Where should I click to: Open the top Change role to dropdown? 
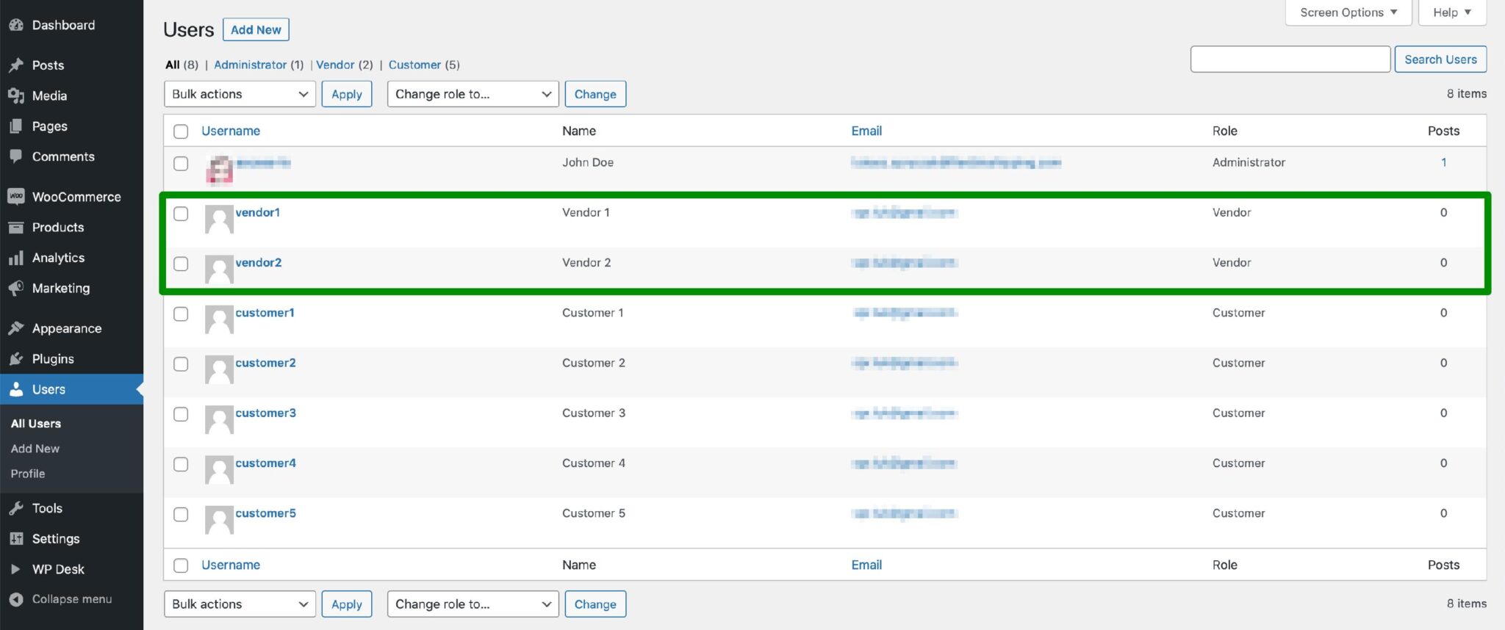(473, 94)
